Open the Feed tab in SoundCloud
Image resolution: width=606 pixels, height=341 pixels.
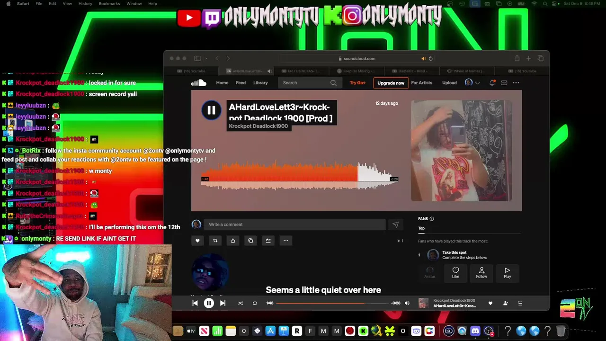(x=241, y=83)
